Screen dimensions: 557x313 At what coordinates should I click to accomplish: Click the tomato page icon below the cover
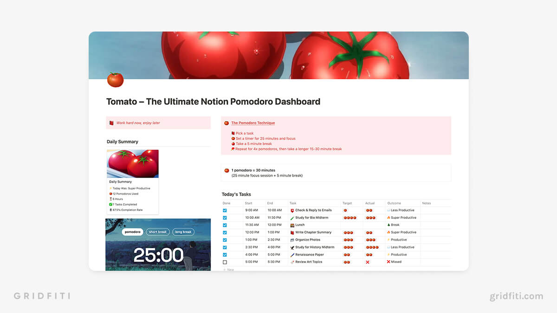pyautogui.click(x=115, y=80)
